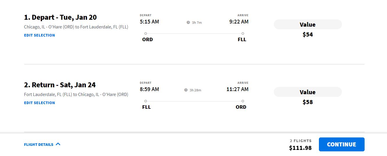Collapse Flight Details using the chevron arrow
This screenshot has height=156, width=387.
point(58,144)
